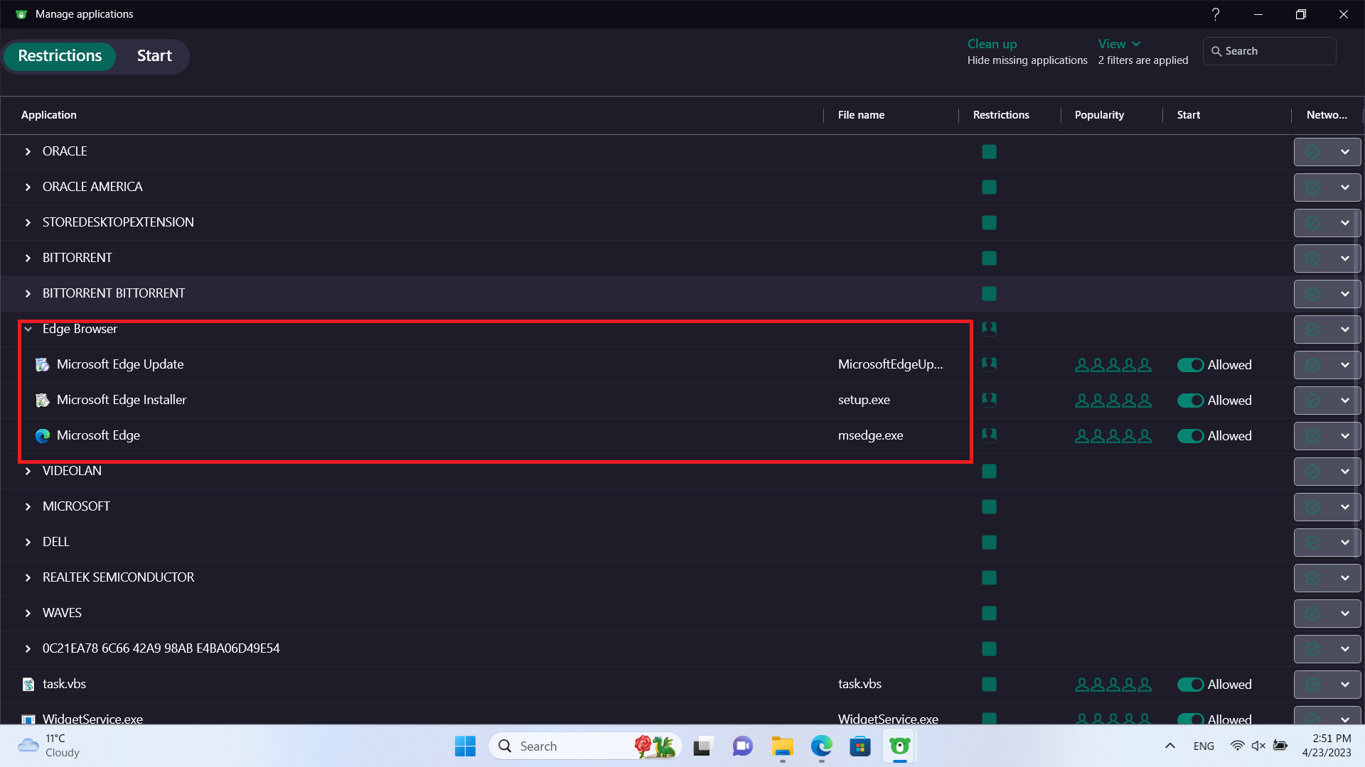1365x767 pixels.
Task: Click the Microsoft Edge Update row icon
Action: (43, 365)
